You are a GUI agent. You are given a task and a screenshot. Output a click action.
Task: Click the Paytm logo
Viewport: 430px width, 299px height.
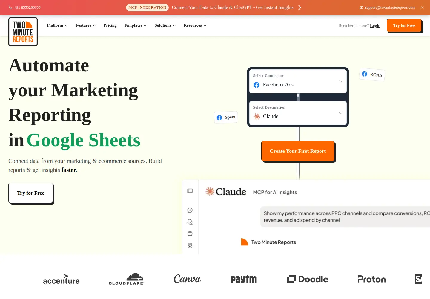point(244,279)
